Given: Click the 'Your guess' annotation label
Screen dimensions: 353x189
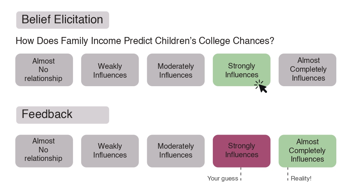Looking at the screenshot, I should [222, 178].
